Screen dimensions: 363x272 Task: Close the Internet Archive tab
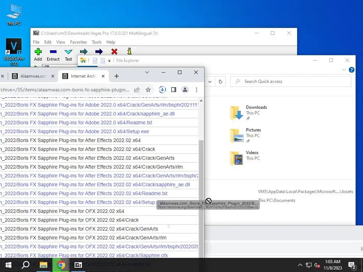tap(103, 76)
